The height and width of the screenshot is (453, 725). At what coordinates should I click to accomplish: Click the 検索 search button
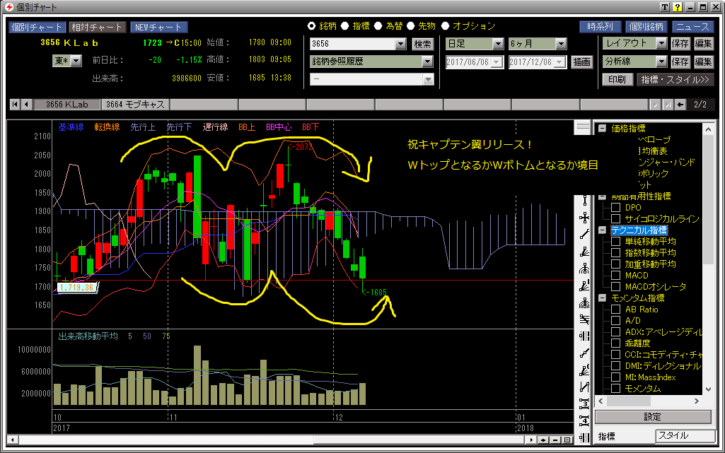click(x=422, y=44)
